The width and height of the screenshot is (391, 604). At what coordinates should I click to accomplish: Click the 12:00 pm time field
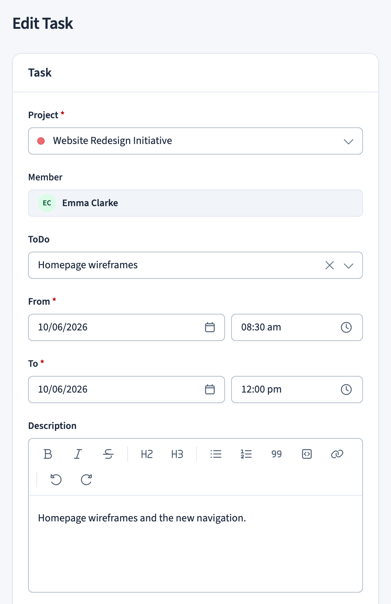click(297, 390)
